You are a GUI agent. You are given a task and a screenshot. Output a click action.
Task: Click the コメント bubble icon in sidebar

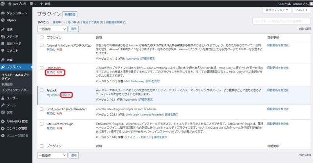[3, 51]
